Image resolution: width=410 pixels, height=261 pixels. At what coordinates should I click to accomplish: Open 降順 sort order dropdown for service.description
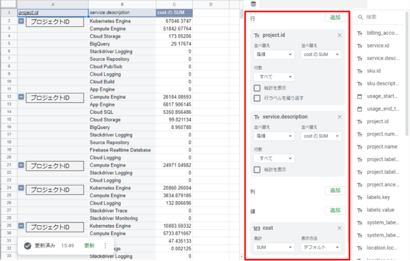(x=274, y=136)
